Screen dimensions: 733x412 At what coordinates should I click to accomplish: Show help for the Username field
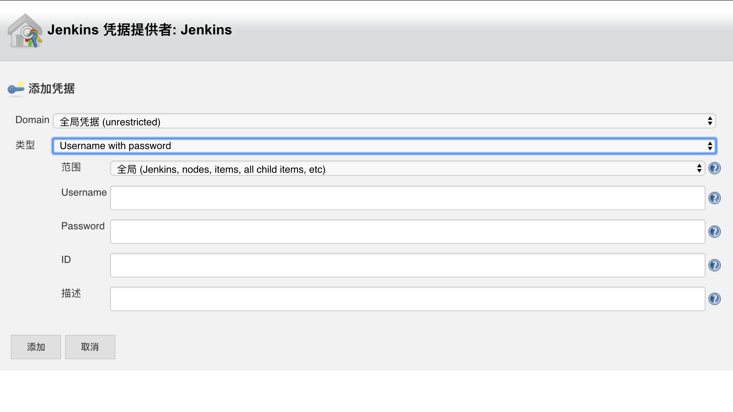714,198
